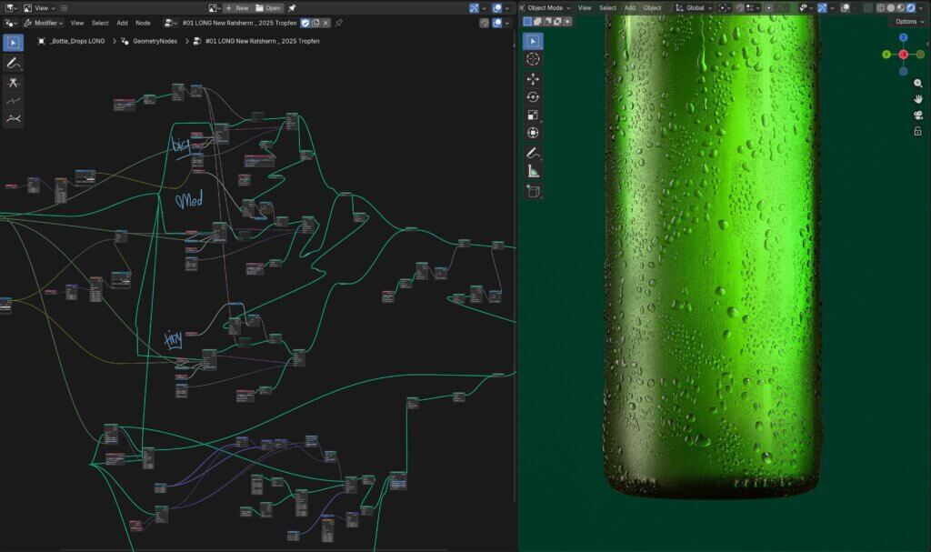The width and height of the screenshot is (931, 552).
Task: Click the New button to create a node tree
Action: (242, 8)
